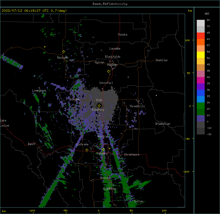Image resolution: width=220 pixels, height=214 pixels.
Task: Click the Blackfalds city label
Action: 113,57
